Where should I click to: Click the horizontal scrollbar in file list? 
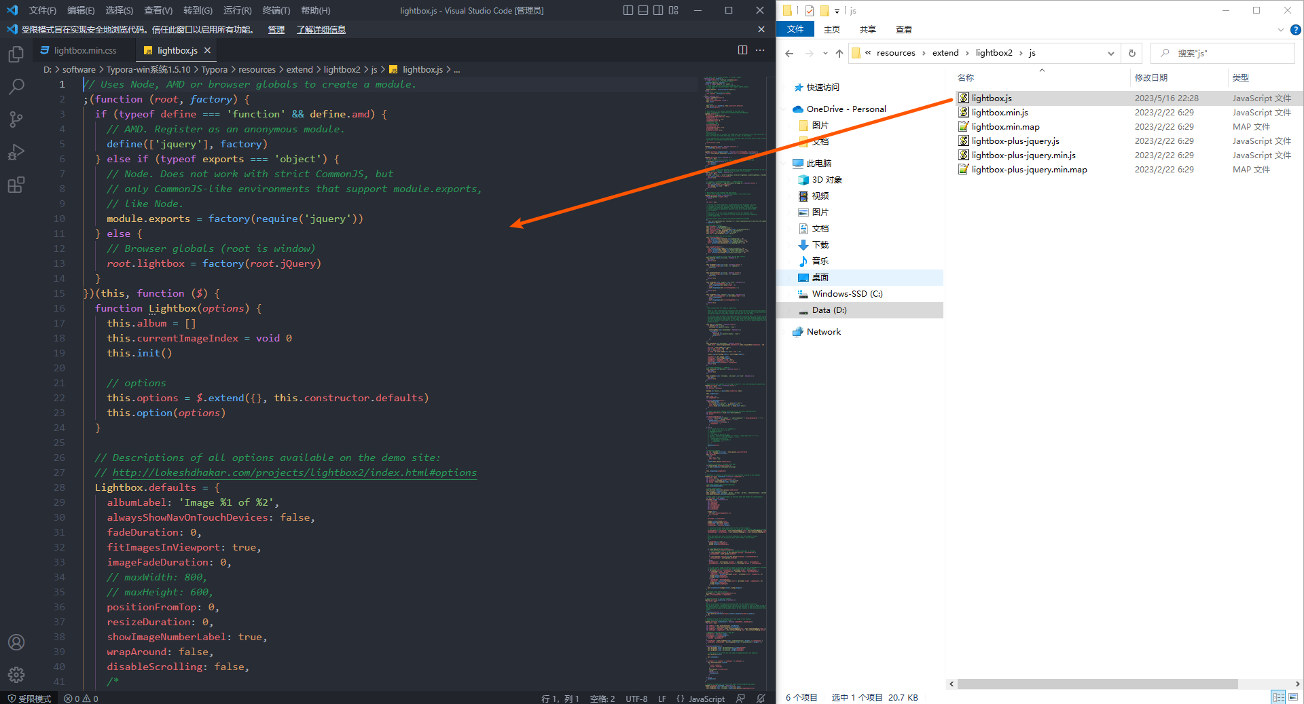pos(1097,684)
